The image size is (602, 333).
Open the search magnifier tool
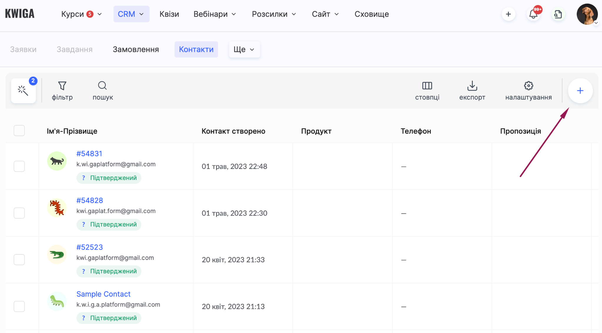pyautogui.click(x=103, y=91)
